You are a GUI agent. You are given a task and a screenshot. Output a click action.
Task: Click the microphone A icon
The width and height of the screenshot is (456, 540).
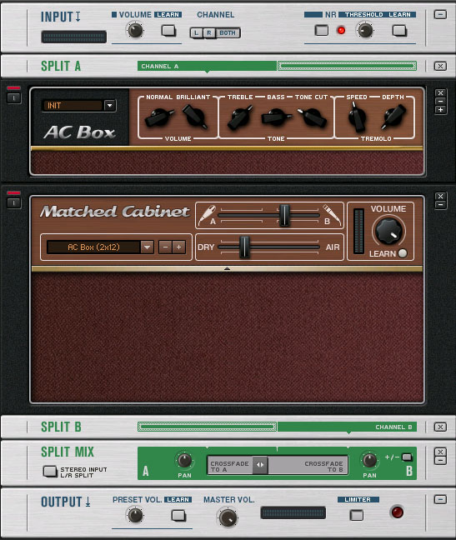(x=208, y=214)
